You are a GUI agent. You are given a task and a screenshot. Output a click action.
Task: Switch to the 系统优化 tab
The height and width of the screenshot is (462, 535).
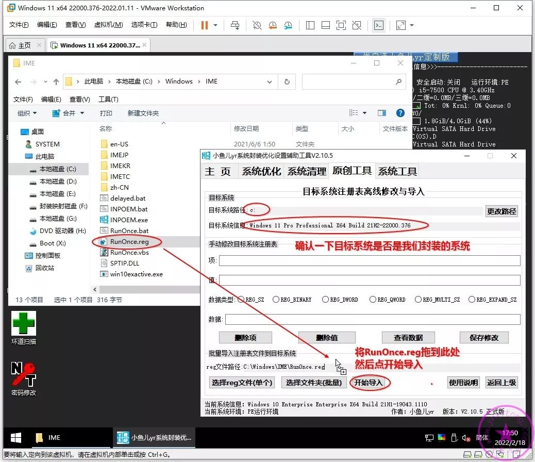[261, 171]
